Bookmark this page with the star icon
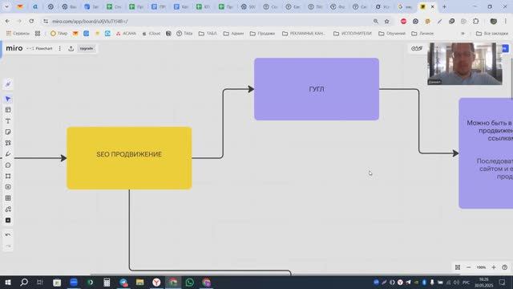Screen dimensions: 513x289 [386, 21]
